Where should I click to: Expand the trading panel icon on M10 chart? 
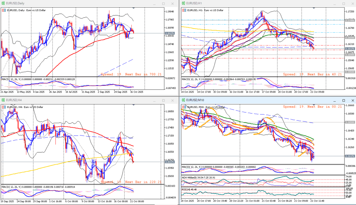(x=184, y=107)
